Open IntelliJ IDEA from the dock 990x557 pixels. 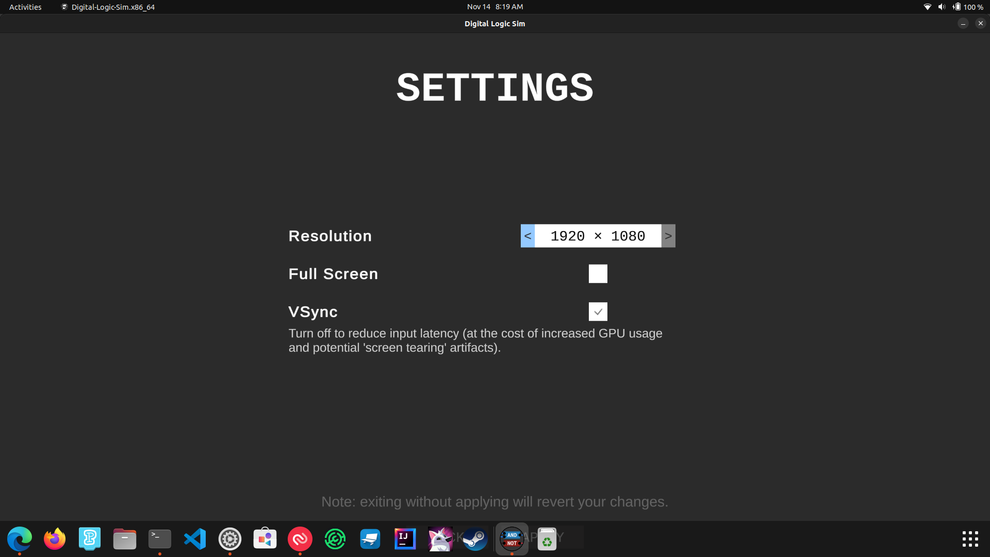pos(405,538)
